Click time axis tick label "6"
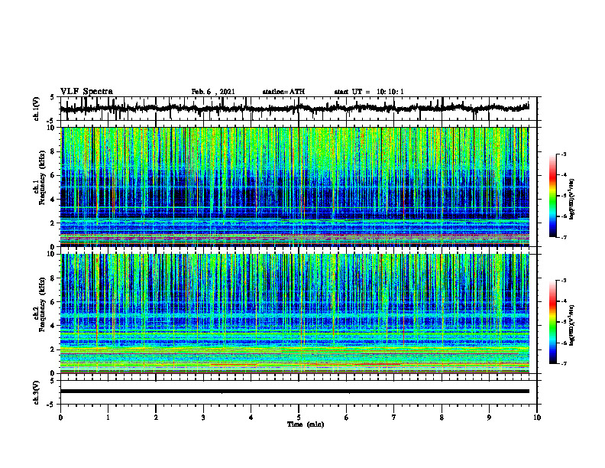Image resolution: width=605 pixels, height=468 pixels. 347,418
